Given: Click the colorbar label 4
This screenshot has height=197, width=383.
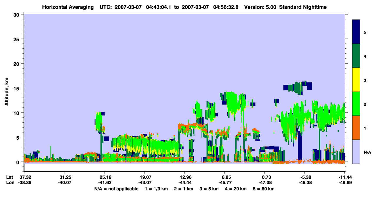Looking at the screenshot, I should click(365, 56).
